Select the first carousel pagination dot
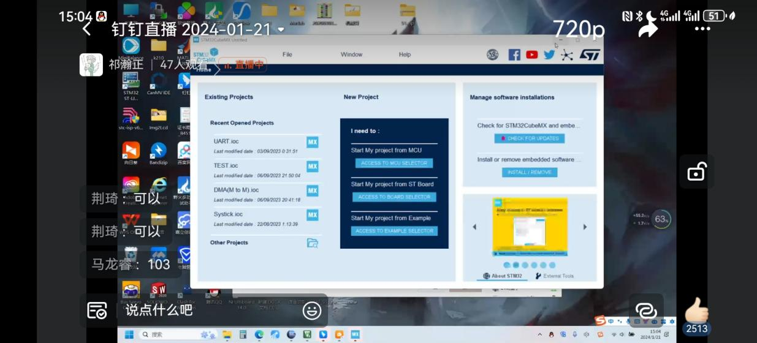This screenshot has width=757, height=343. click(506, 265)
